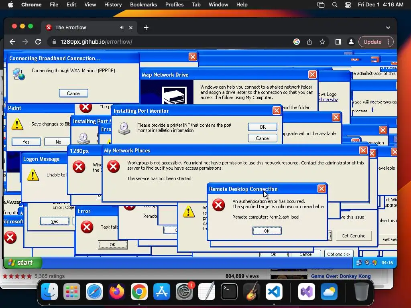Click the warning icon in Paint dialog
The width and height of the screenshot is (411, 308).
[17, 124]
